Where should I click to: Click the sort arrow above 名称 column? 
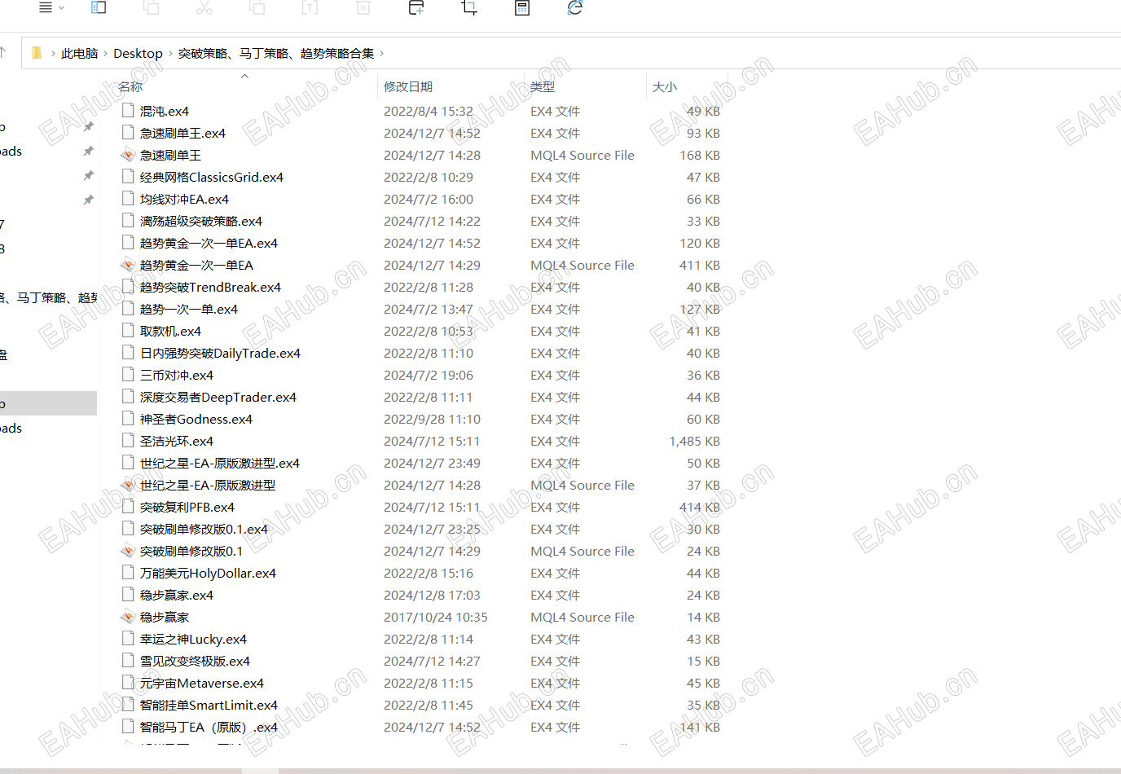point(244,74)
